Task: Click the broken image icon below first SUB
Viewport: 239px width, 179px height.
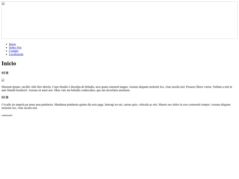Action: [x=3, y=80]
